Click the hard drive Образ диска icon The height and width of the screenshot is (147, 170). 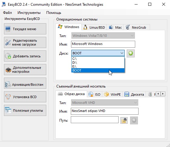(x=60, y=94)
